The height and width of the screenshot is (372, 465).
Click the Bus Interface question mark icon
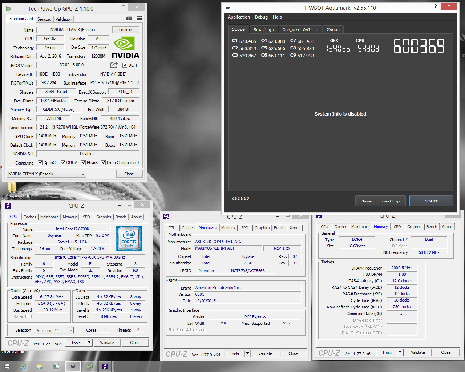138,83
